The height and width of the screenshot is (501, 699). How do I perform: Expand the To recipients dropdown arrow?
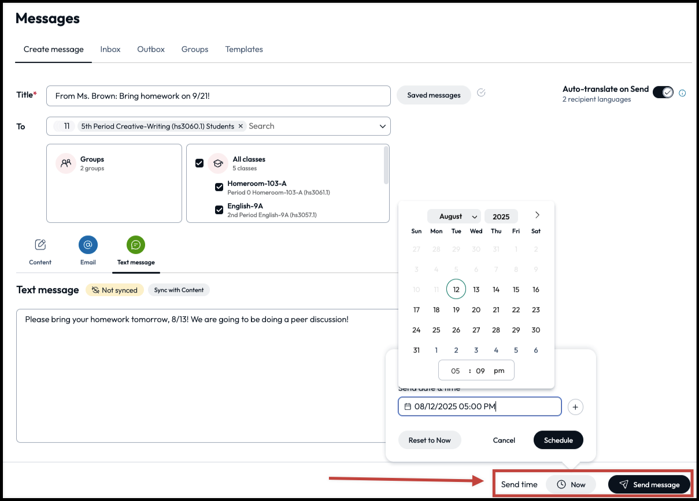[x=382, y=126]
